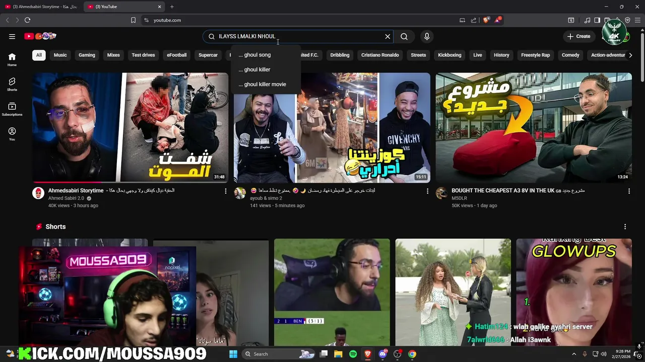Open Spotify from the taskbar
Image resolution: width=645 pixels, height=362 pixels.
point(353,354)
